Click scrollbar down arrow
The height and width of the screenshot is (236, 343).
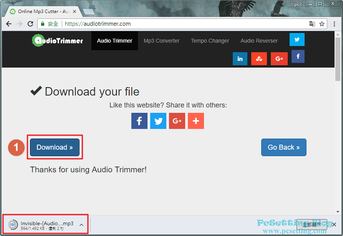338,212
